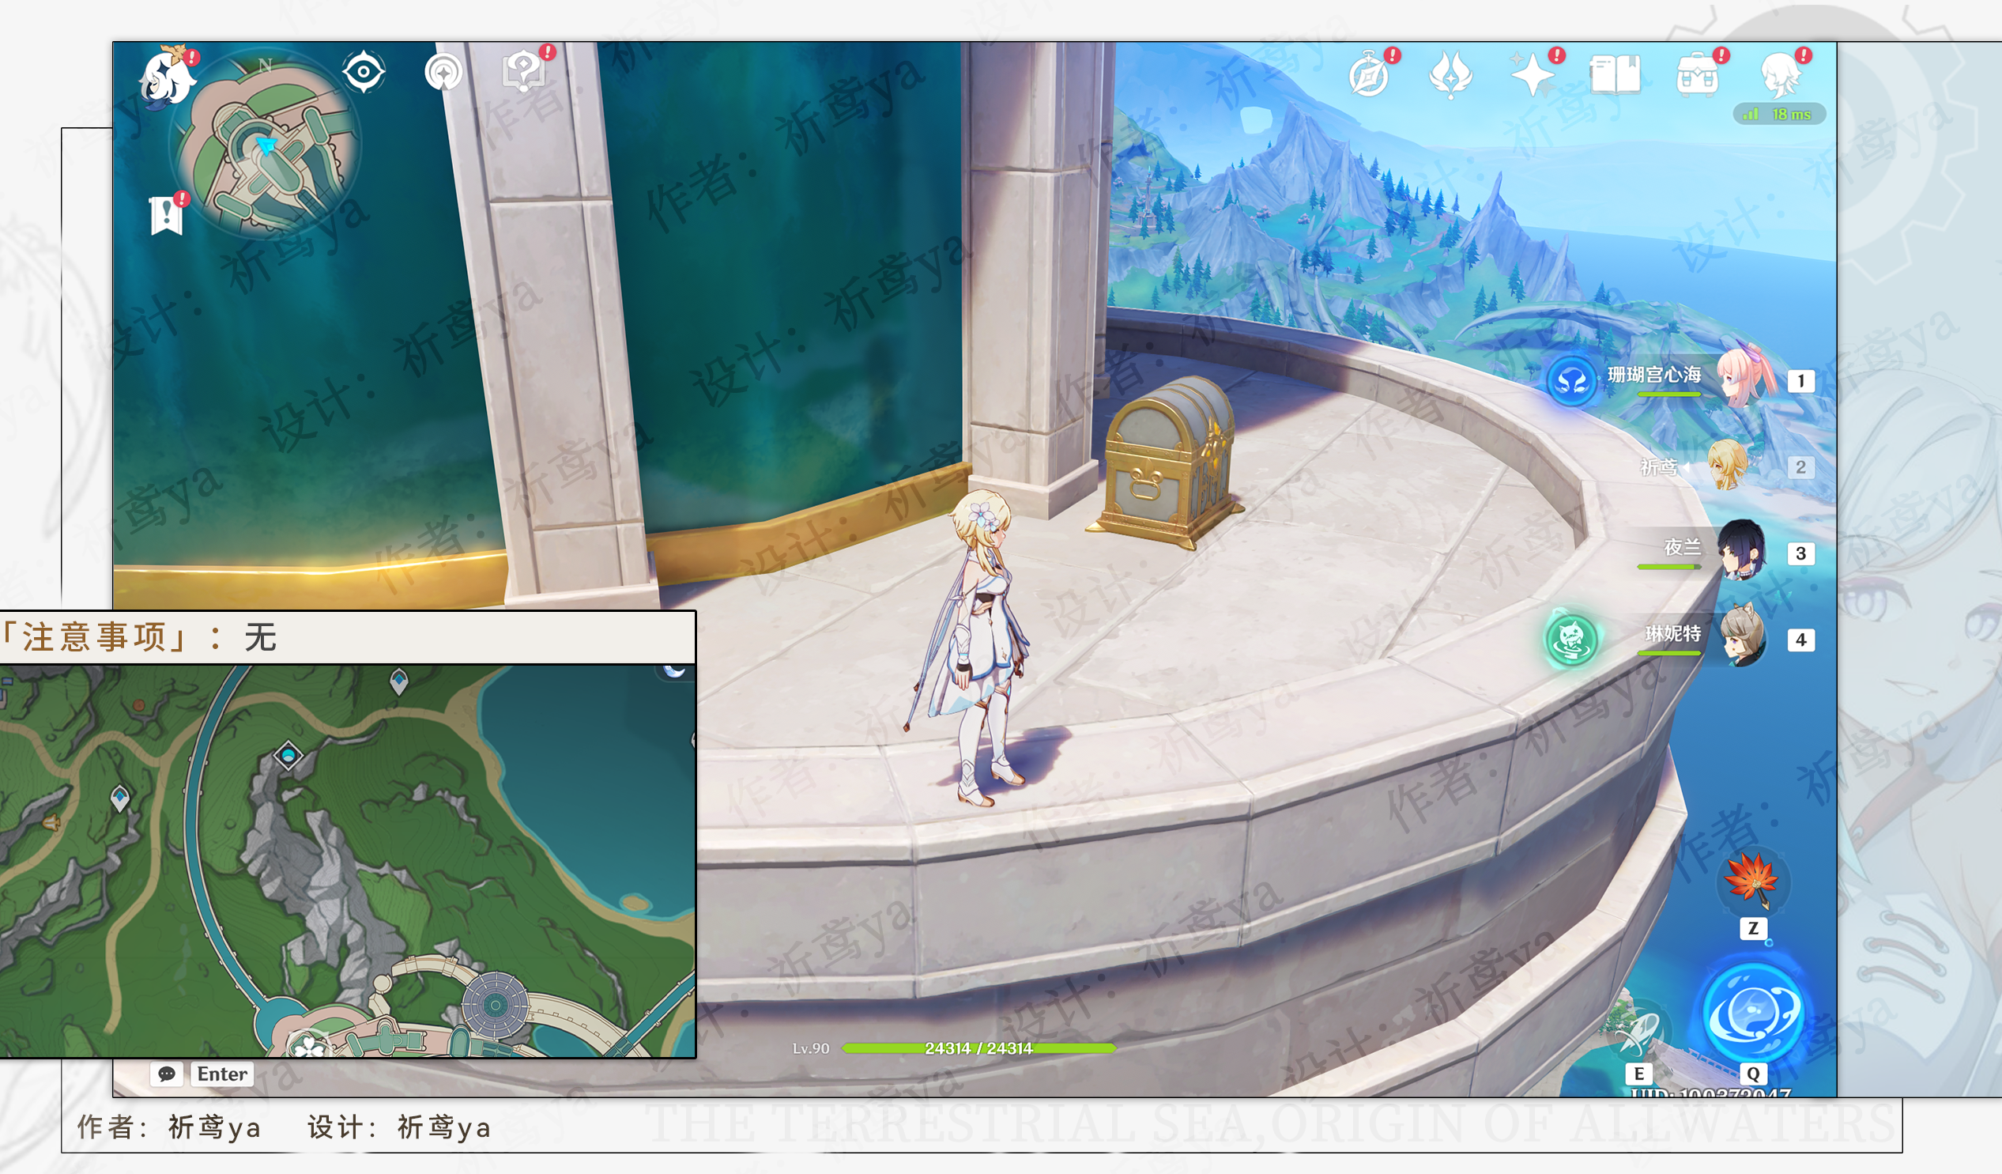
Task: Click the golden bell marker on inset map
Action: click(51, 822)
